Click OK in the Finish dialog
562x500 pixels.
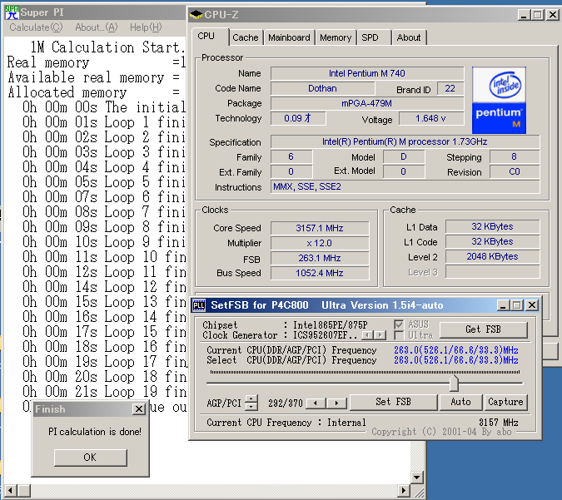pos(90,458)
